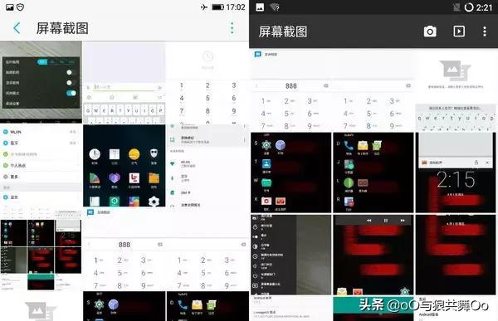Open the dark settings toggles screenshot thumbnail
This screenshot has width=498, height=321.
click(41, 82)
